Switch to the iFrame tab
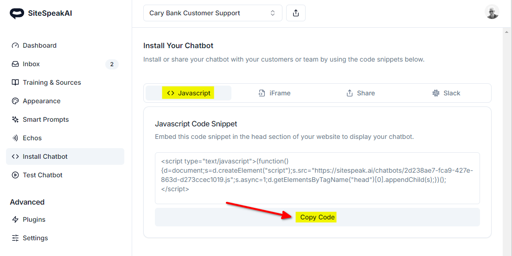The width and height of the screenshot is (512, 256). 275,93
